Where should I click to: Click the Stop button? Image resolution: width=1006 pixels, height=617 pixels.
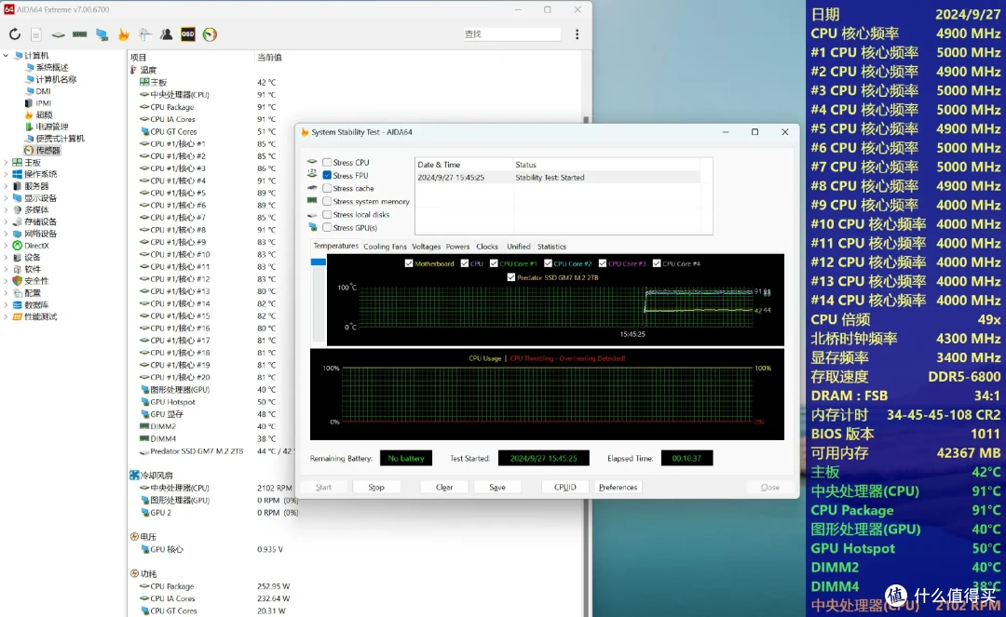pos(376,488)
